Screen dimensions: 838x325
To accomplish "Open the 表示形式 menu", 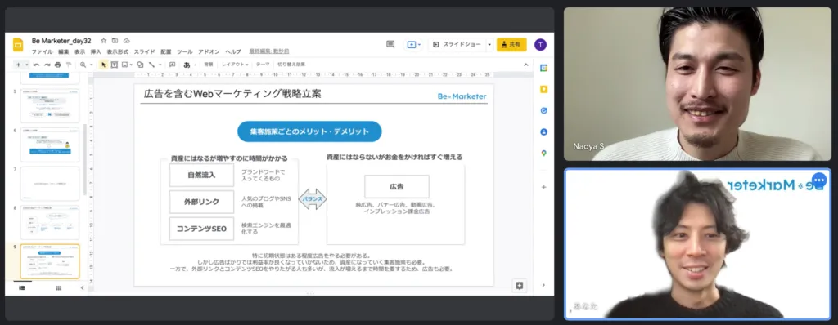I will point(118,51).
